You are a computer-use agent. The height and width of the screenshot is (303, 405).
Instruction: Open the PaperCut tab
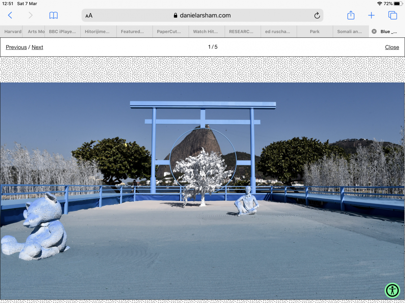click(171, 31)
